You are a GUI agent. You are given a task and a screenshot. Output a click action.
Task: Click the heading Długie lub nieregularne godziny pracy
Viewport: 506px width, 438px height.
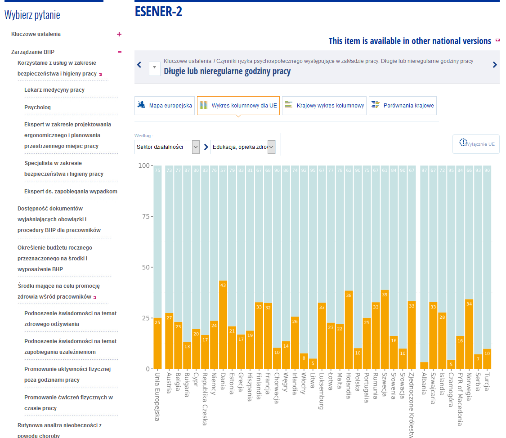click(x=227, y=71)
